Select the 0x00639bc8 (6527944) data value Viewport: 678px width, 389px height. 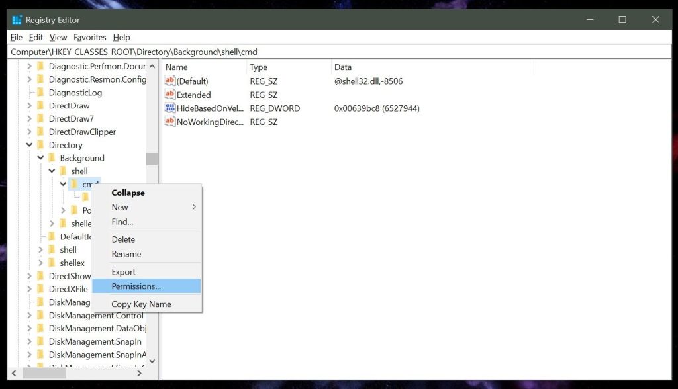377,108
